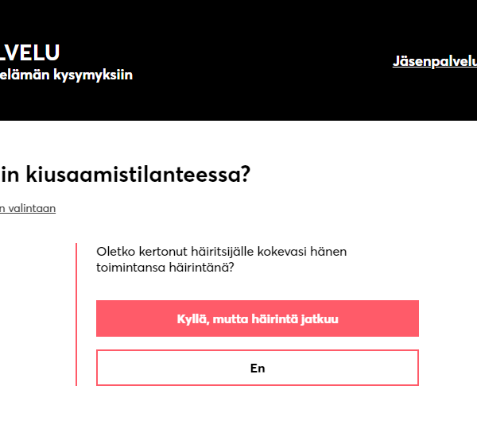The height and width of the screenshot is (436, 477).
Task: Click the 'Kyllä, mutta häirintä jatkuu' button
Action: [258, 318]
